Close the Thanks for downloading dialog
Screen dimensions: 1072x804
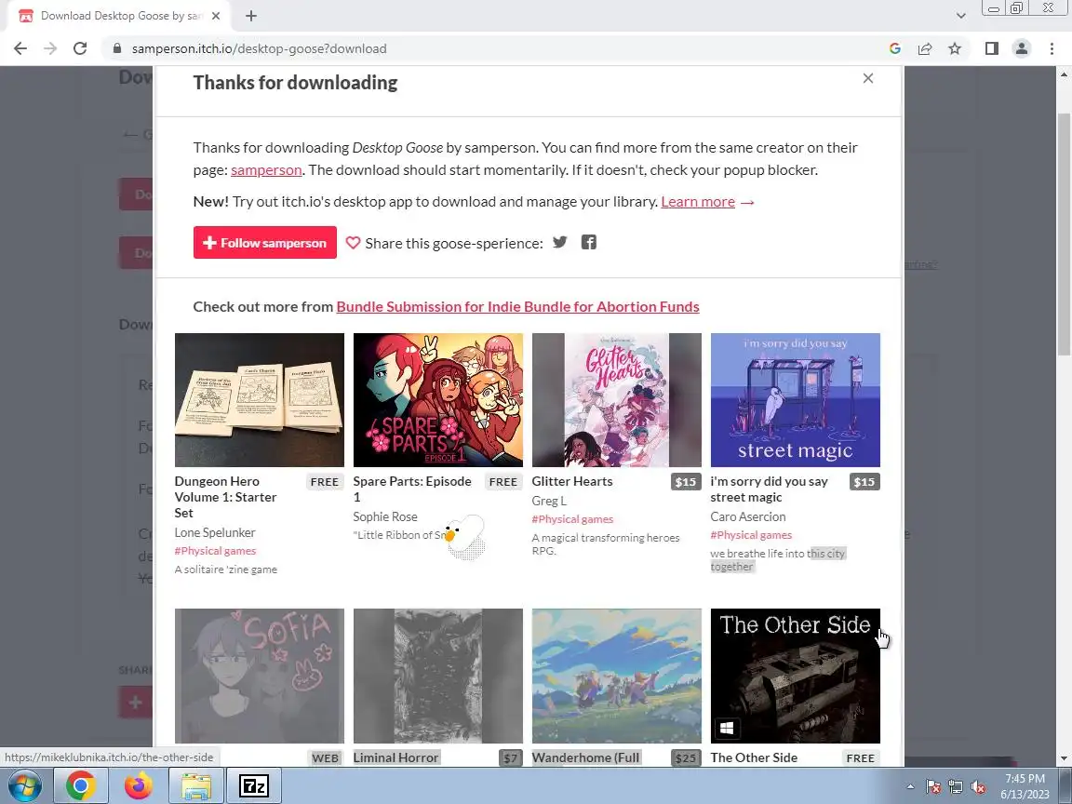pyautogui.click(x=868, y=78)
